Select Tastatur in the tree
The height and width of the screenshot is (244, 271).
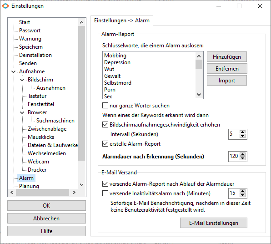37,96
